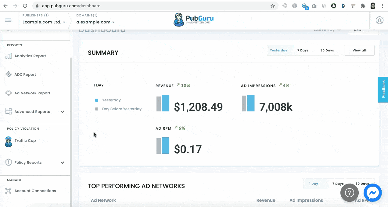The height and width of the screenshot is (207, 388).
Task: Switch the summary to 30 Days
Action: pos(327,50)
